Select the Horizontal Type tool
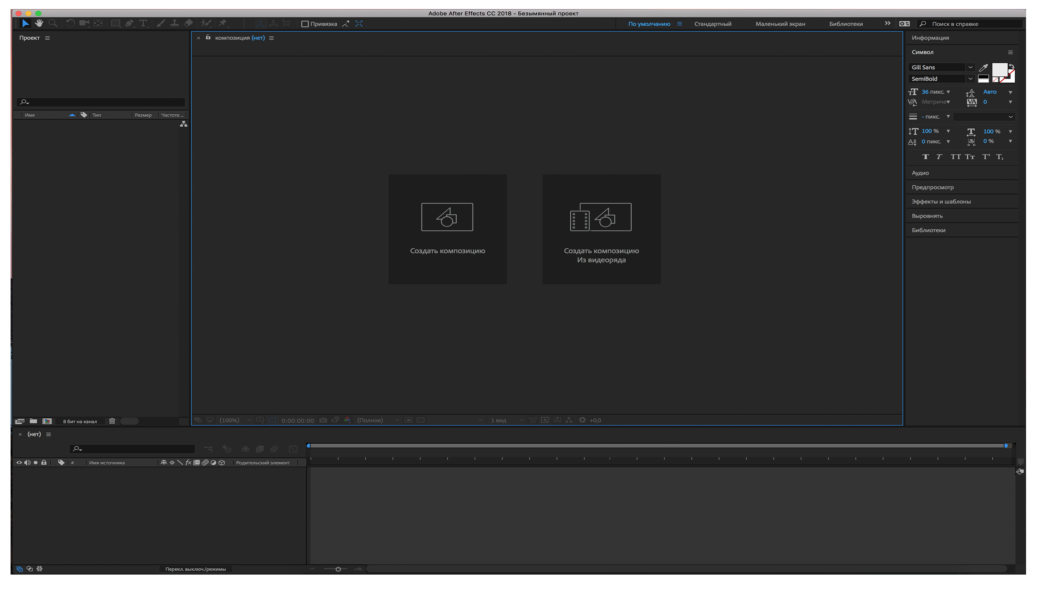The height and width of the screenshot is (589, 1038). [143, 24]
